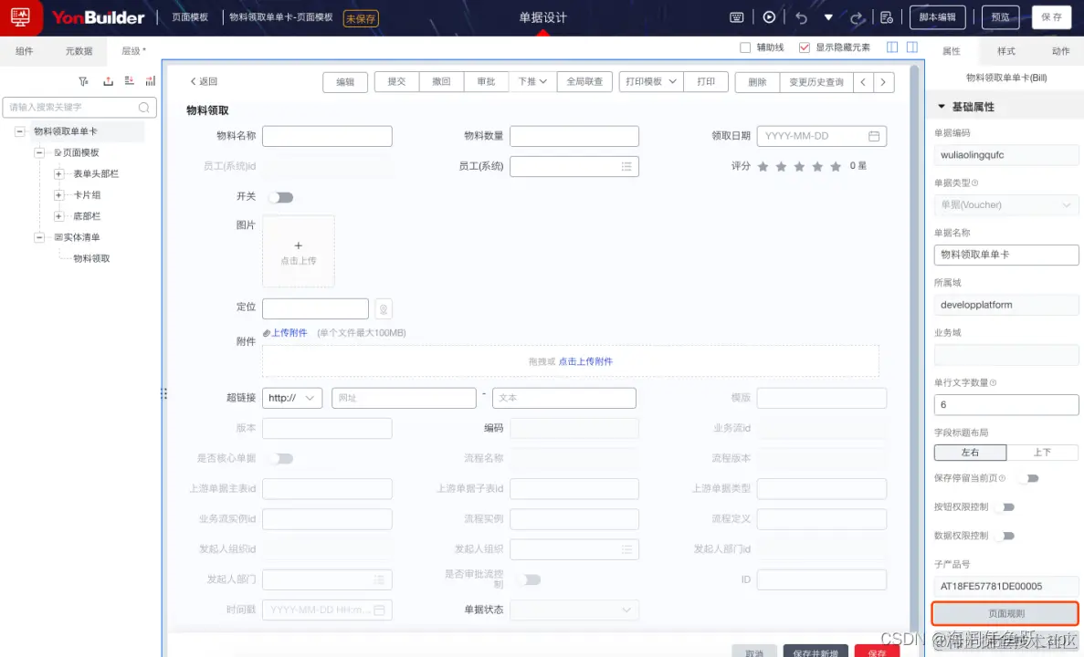Switch to the 元数据 tab

tap(79, 51)
